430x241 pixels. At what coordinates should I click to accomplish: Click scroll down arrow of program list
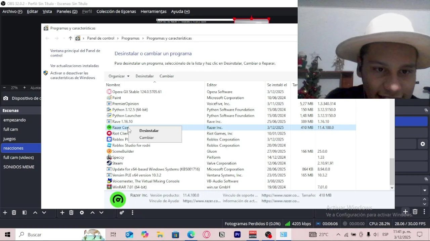(x=392, y=188)
